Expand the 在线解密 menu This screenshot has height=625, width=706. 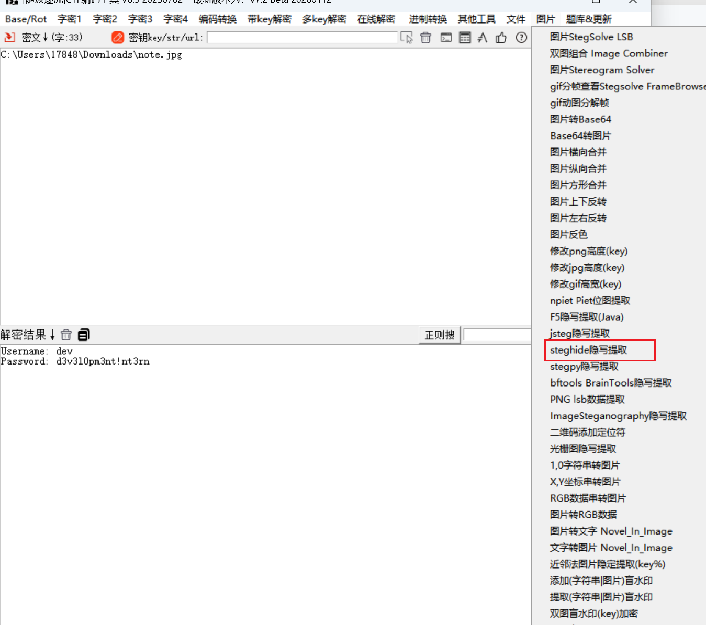[x=376, y=19]
